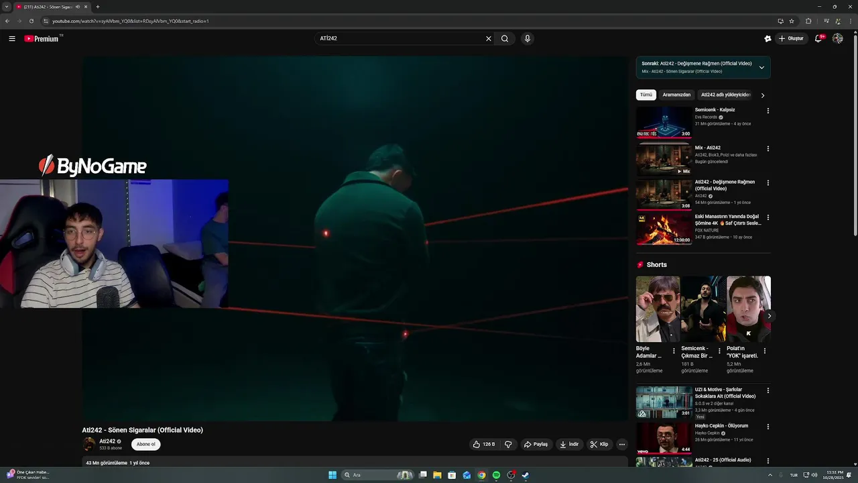This screenshot has width=858, height=483.
Task: Open a new browser tab
Action: point(98,7)
